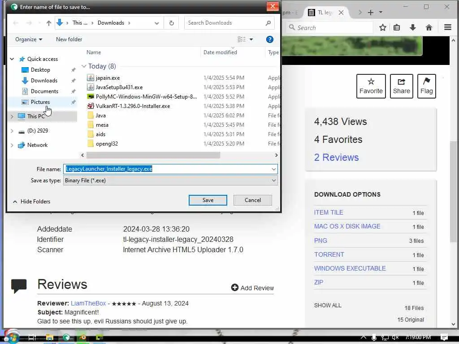Open a new browser tab
This screenshot has height=344, width=459.
pos(371,12)
